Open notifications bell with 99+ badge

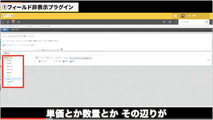coord(13,22)
